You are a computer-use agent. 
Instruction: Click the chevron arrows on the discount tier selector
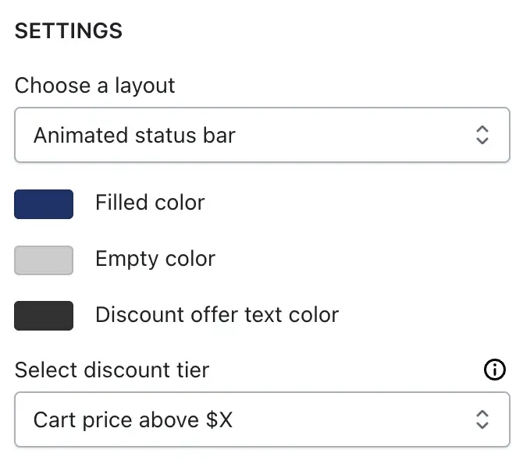[482, 419]
